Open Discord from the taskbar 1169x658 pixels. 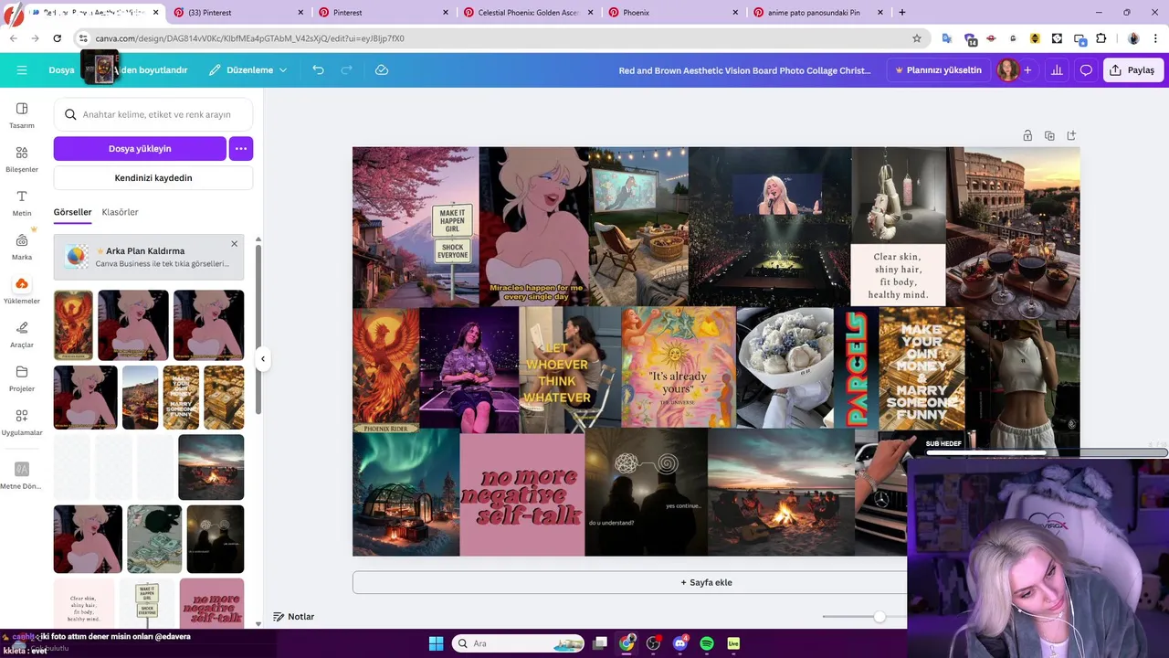tap(679, 643)
